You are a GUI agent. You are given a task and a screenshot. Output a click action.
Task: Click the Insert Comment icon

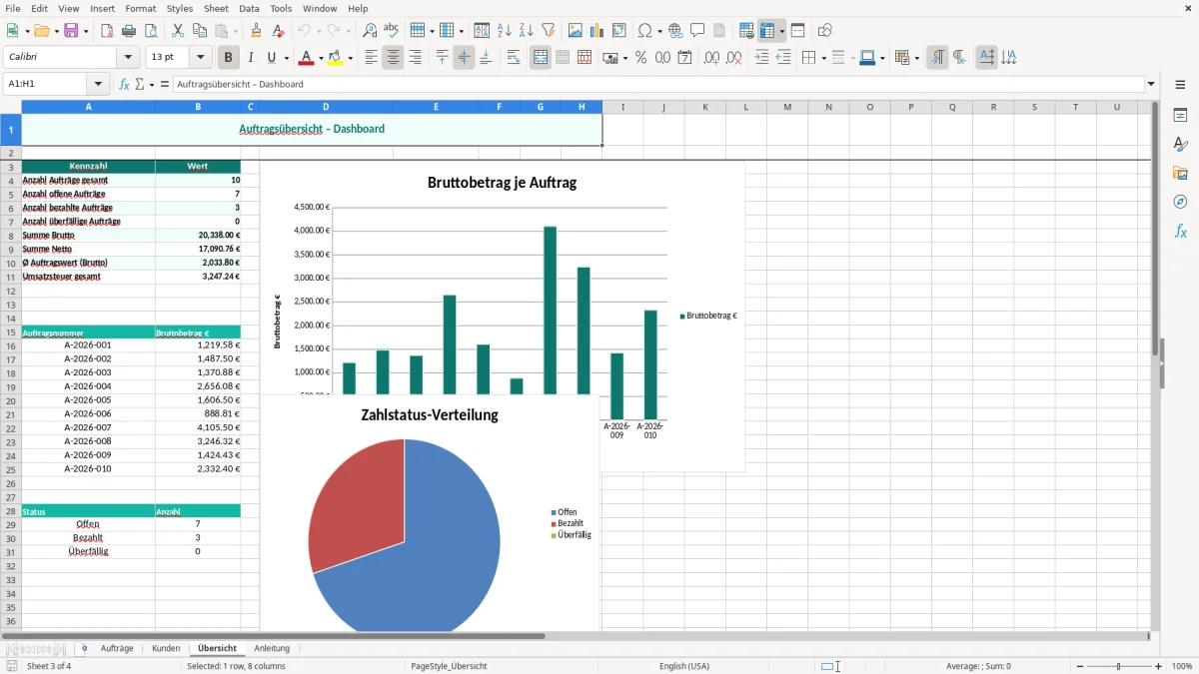(697, 31)
